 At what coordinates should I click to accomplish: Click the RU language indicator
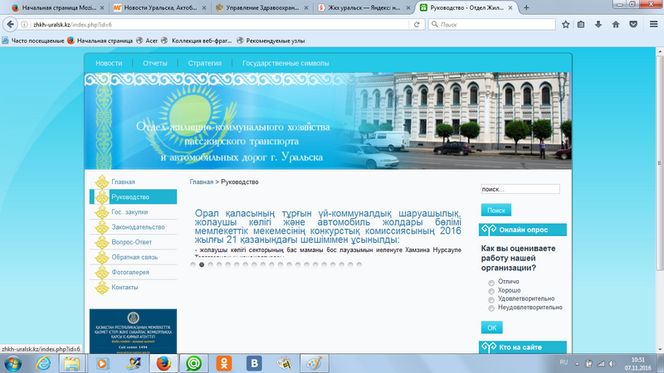564,362
